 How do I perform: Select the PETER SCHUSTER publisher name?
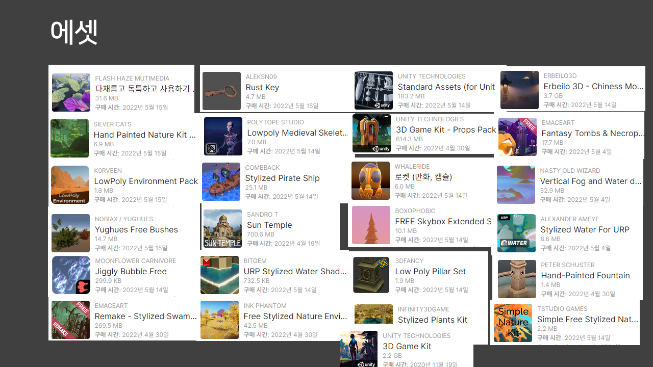[568, 265]
